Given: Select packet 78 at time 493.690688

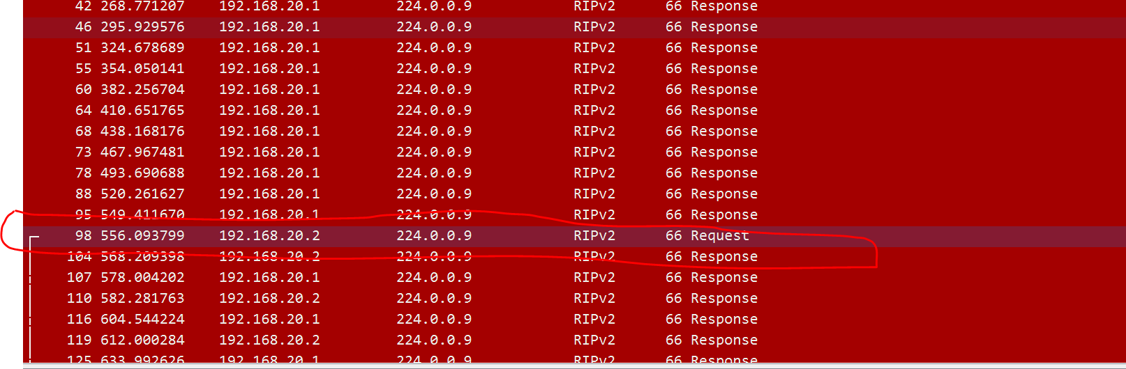Looking at the screenshot, I should [x=574, y=173].
